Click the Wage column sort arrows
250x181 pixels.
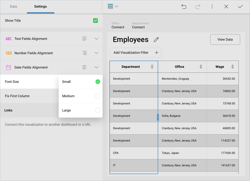232,67
